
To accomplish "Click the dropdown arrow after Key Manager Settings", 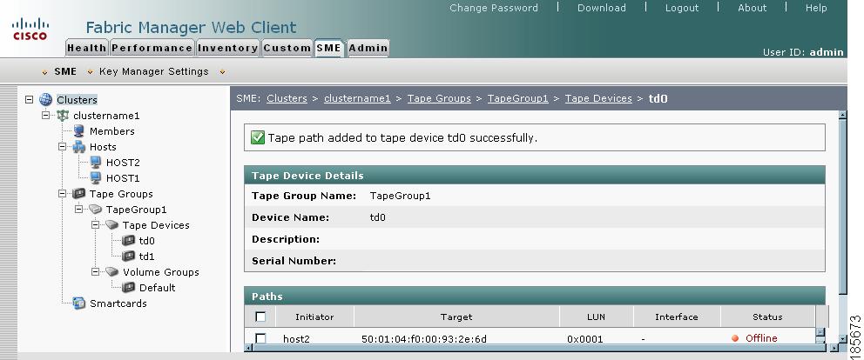I will 223,72.
